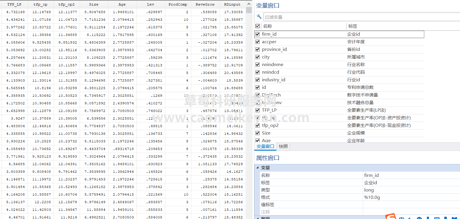
Task: Toggle the province_id variable checkbox
Action: click(258, 49)
